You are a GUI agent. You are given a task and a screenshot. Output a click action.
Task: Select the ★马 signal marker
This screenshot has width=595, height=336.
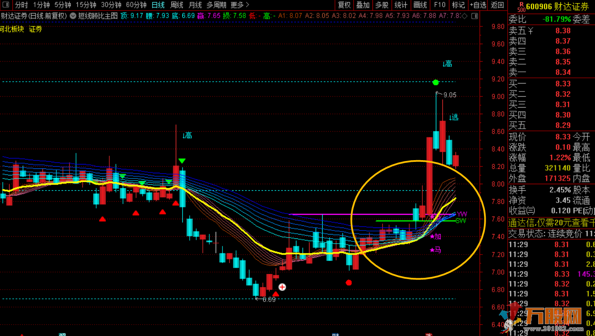coord(435,250)
